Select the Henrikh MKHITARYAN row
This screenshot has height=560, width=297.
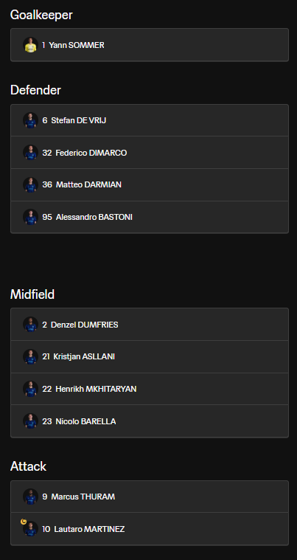tap(150, 389)
